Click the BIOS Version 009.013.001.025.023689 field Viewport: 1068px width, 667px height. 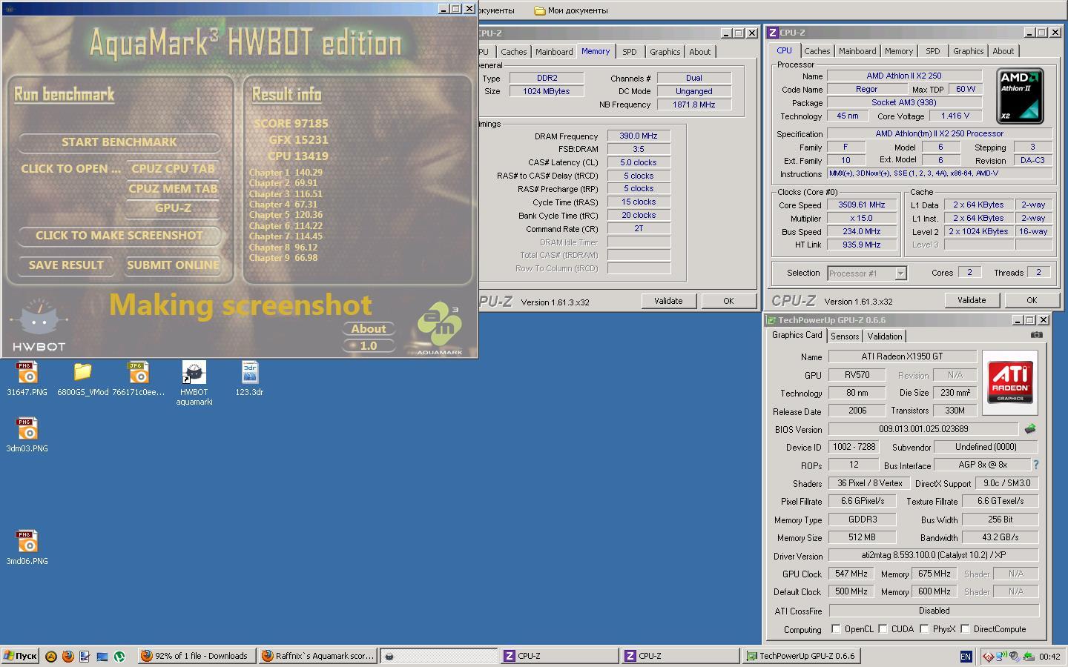[923, 429]
